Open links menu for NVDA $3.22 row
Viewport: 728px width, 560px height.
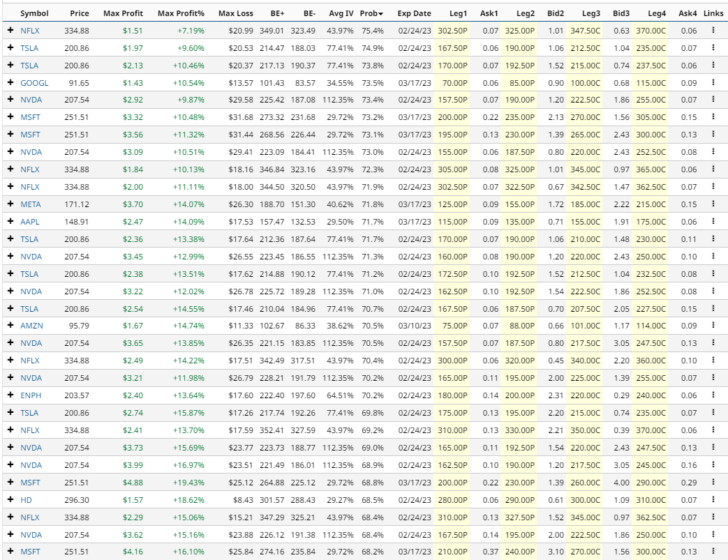tap(713, 291)
